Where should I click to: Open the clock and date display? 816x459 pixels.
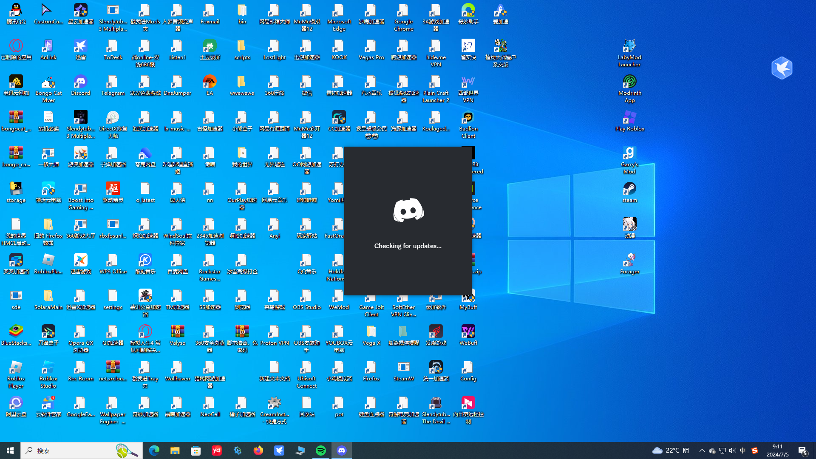pyautogui.click(x=777, y=450)
